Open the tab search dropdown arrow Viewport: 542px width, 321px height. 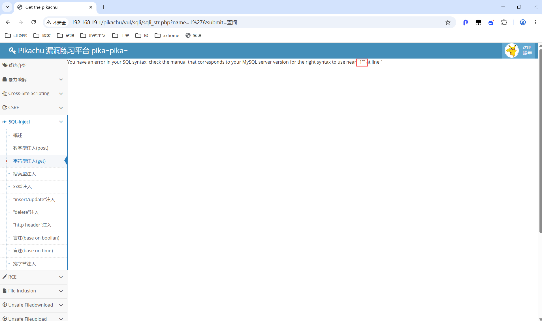pyautogui.click(x=7, y=7)
